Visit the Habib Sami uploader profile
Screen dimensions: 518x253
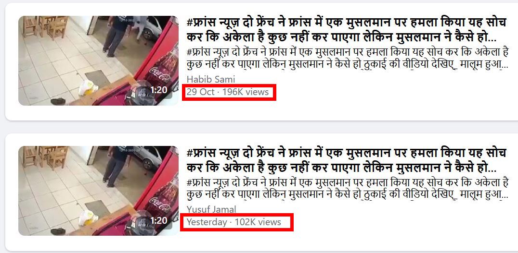211,79
